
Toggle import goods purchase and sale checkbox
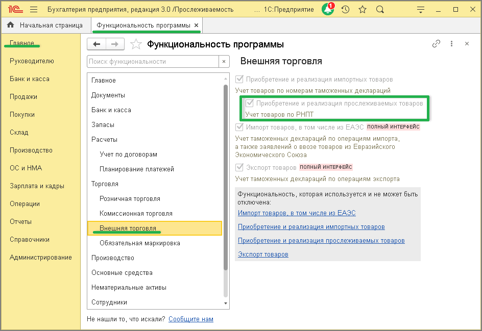click(239, 80)
